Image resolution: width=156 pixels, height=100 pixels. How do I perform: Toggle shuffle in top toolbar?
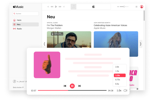[48, 7]
